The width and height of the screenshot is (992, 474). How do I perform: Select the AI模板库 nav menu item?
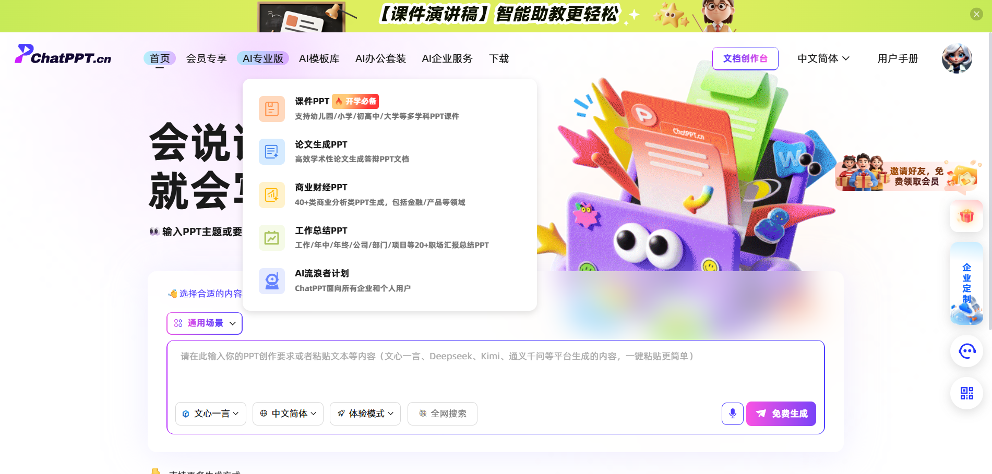click(x=319, y=58)
